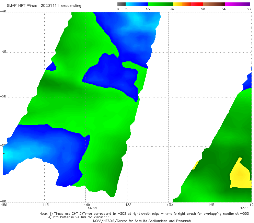Pick the blue gradient segment of the color bar

(137, 4)
